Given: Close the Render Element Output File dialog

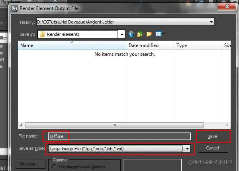Looking at the screenshot, I should pyautogui.click(x=227, y=6).
